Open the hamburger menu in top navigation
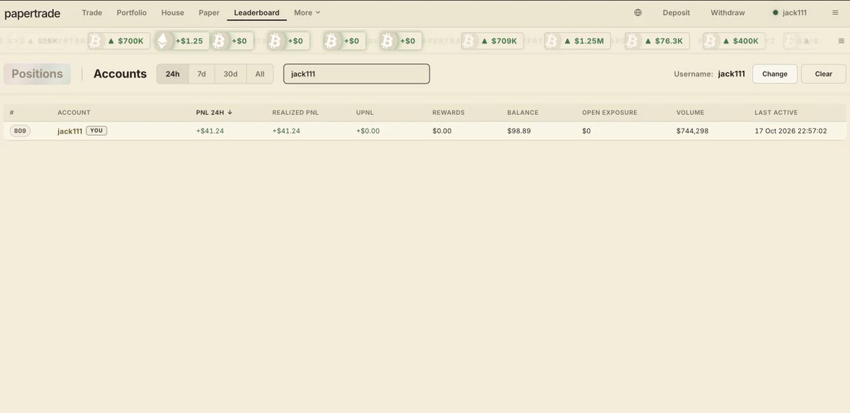This screenshot has width=850, height=413. (834, 13)
